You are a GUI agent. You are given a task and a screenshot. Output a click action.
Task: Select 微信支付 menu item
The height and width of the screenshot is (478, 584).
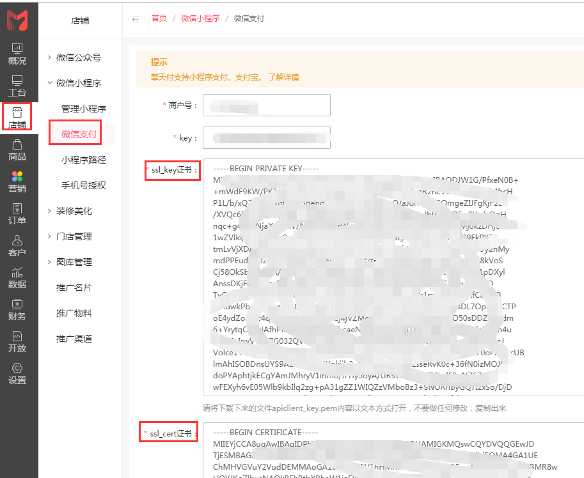[79, 134]
